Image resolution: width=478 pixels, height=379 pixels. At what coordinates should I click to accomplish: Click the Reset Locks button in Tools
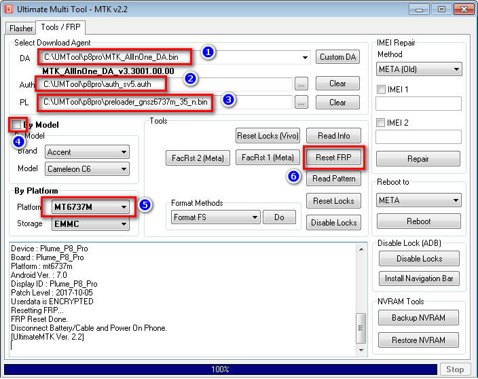tap(333, 201)
